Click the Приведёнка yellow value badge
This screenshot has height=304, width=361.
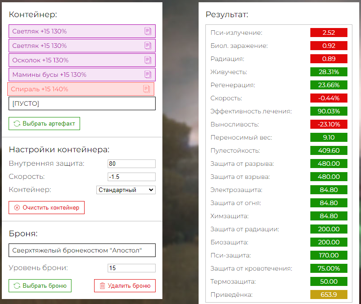328,295
